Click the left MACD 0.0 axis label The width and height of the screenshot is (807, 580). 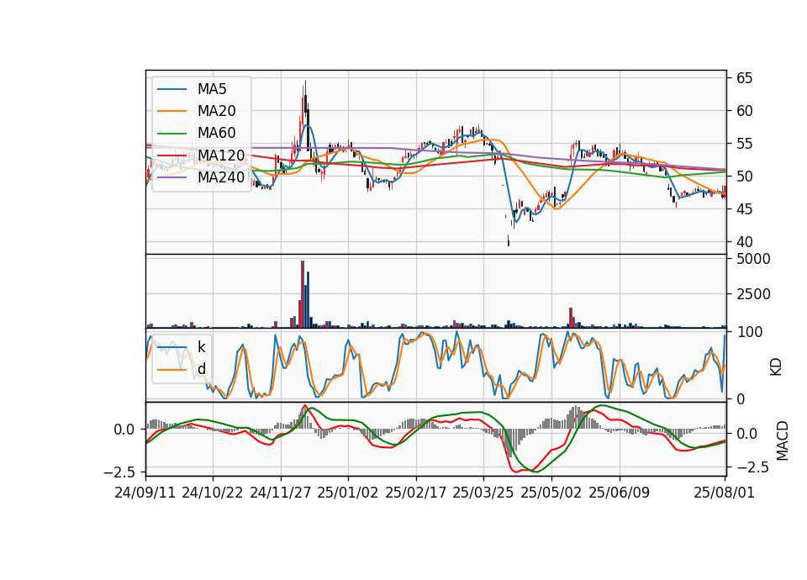pyautogui.click(x=124, y=430)
